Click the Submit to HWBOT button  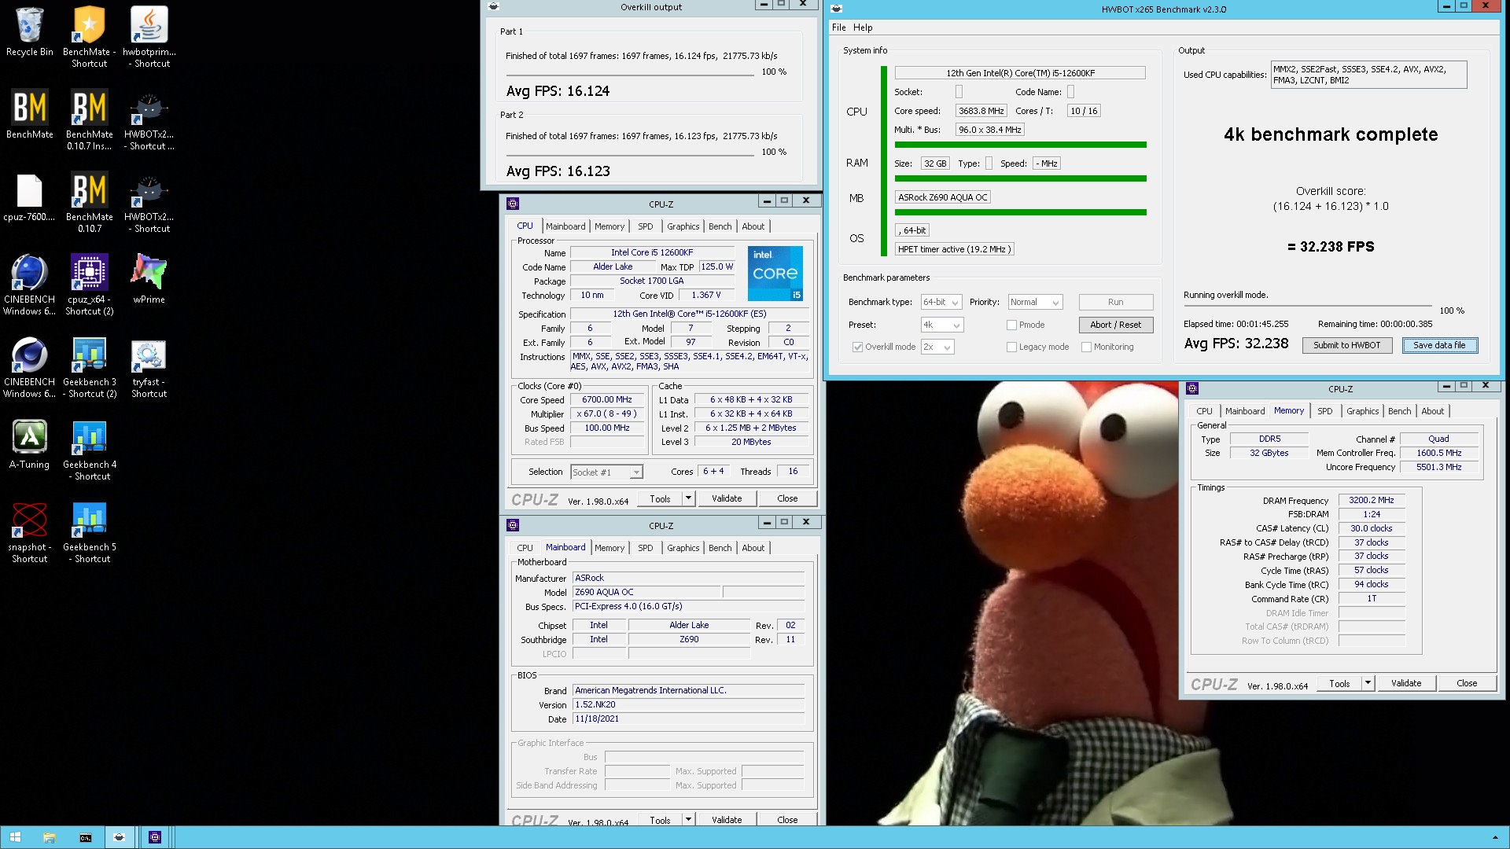[1346, 345]
